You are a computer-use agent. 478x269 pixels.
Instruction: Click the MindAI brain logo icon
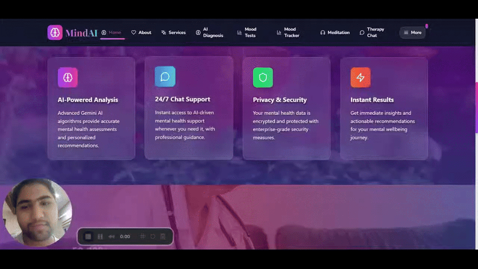click(55, 32)
